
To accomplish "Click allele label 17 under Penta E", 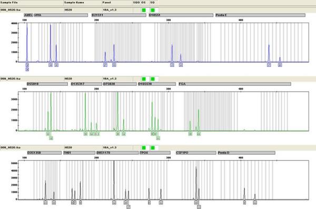I will tap(269, 65).
